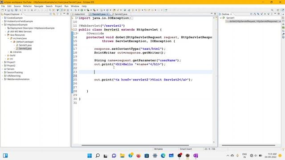This screenshot has height=160, width=285.
Task: Collapse the import fold at line 1
Action: point(78,18)
